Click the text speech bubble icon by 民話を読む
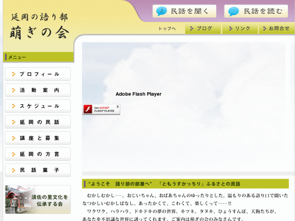This screenshot has height=221, width=295. pyautogui.click(x=233, y=11)
